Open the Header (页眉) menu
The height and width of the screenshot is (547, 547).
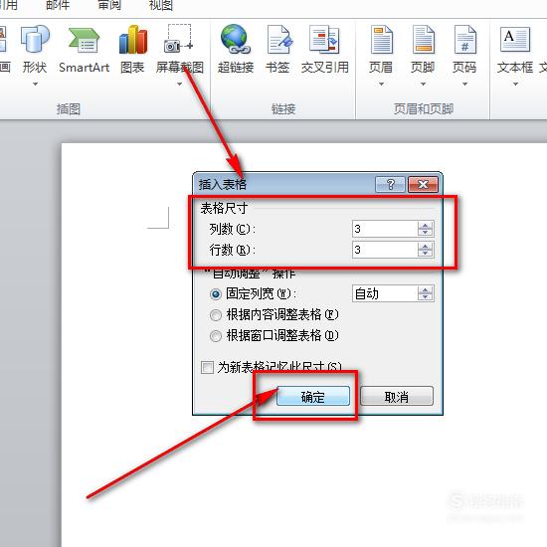tap(381, 50)
